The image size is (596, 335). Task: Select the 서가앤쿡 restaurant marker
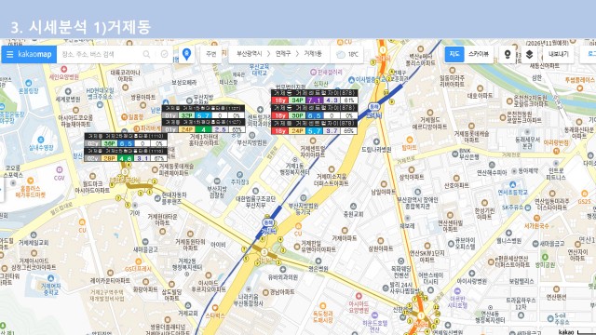click(536, 218)
